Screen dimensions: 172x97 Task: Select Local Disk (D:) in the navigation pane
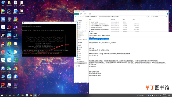point(81,63)
